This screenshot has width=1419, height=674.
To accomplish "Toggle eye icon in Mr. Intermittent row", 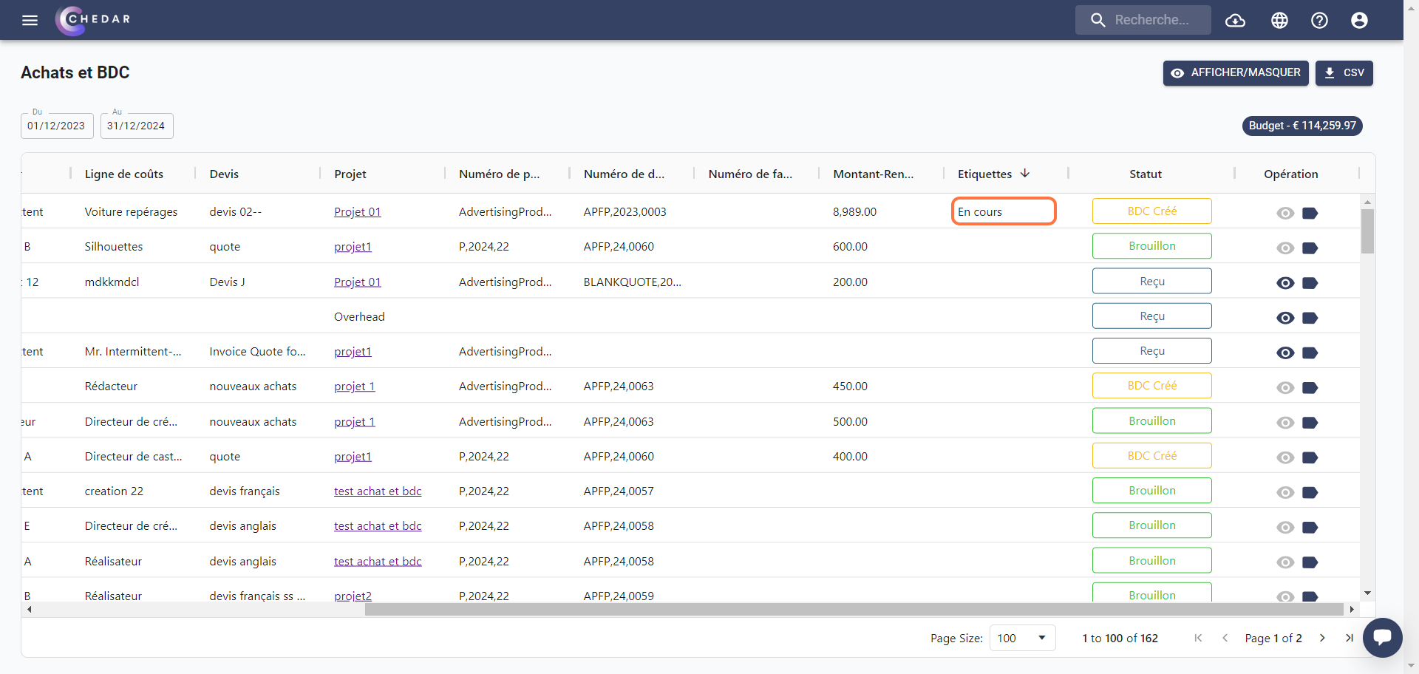I will coord(1285,353).
